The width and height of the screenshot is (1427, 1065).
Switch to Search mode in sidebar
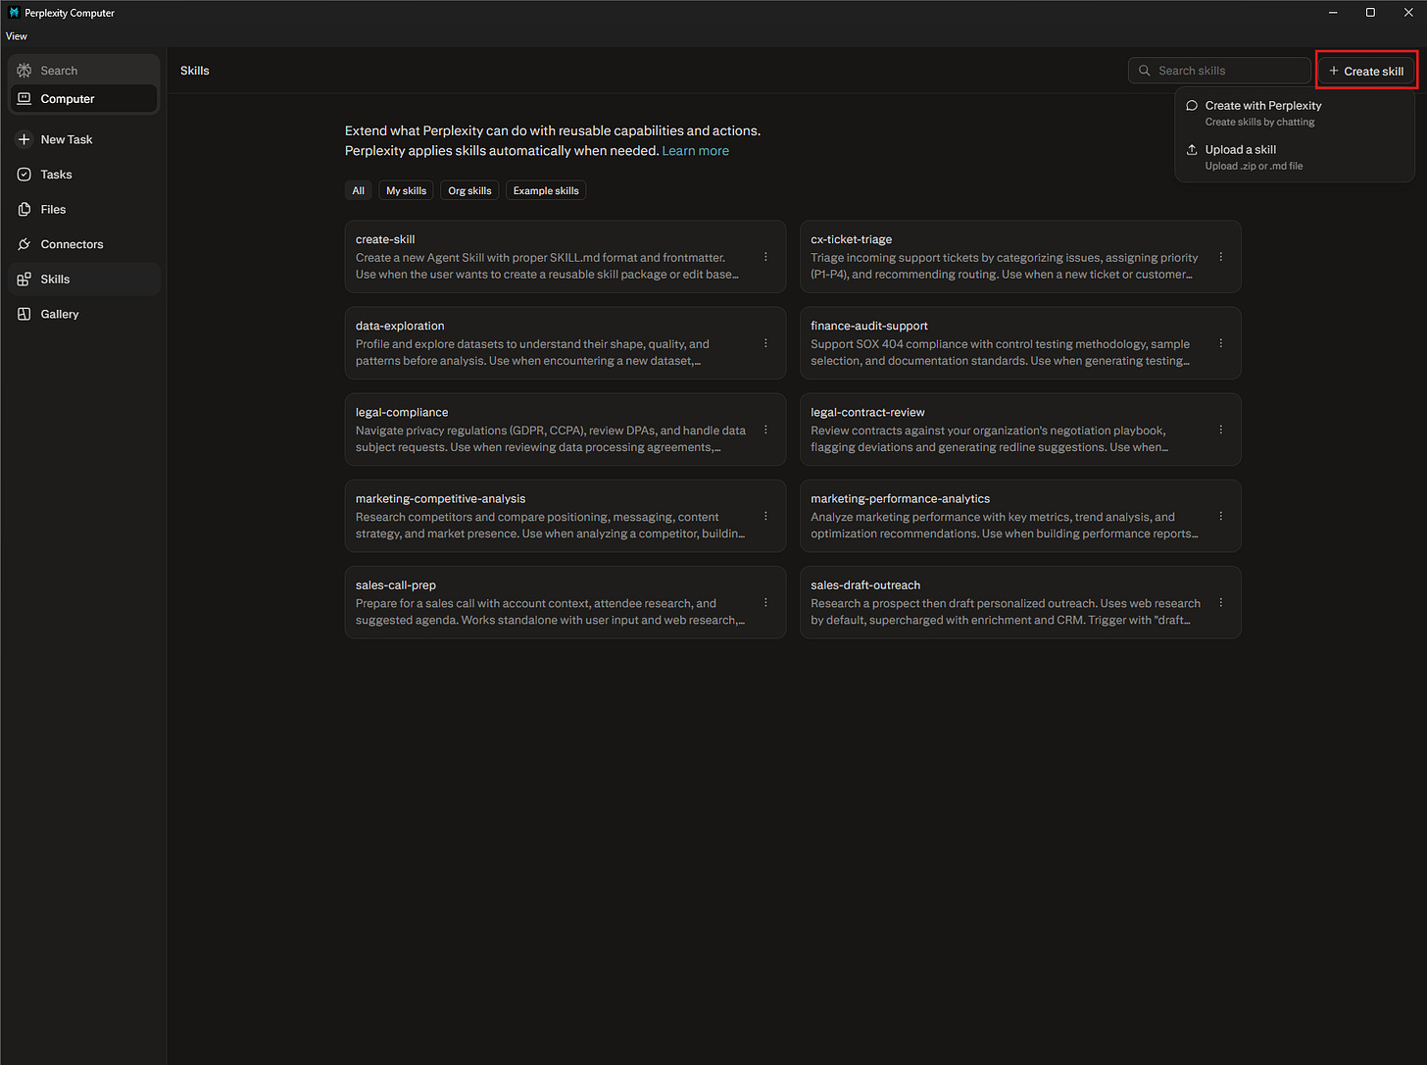83,71
